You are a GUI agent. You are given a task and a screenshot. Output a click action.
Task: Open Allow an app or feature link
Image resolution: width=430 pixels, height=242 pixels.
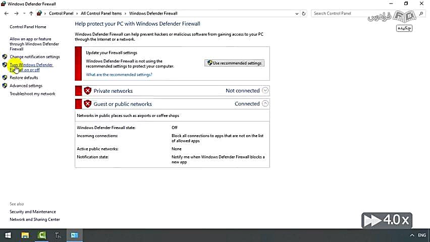(x=34, y=44)
